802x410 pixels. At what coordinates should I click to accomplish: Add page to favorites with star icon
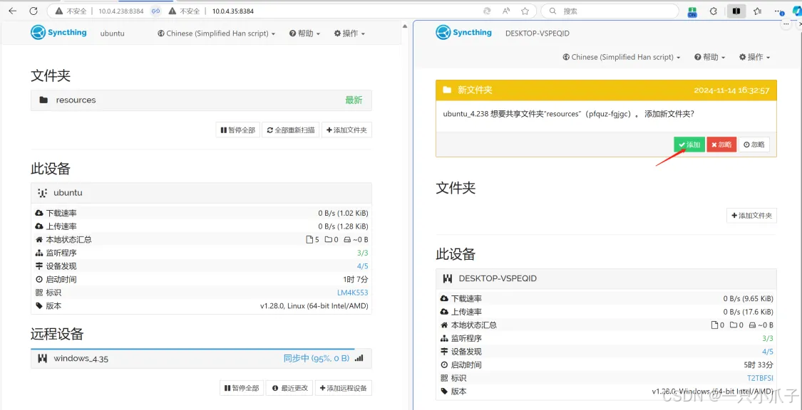pyautogui.click(x=525, y=11)
